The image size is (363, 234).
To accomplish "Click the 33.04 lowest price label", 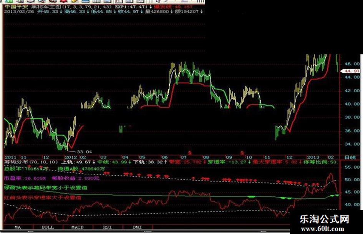I will pos(84,152).
